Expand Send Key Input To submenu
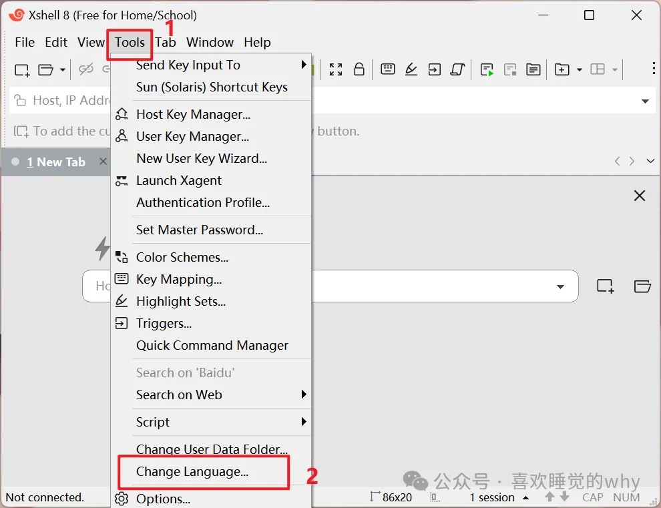The width and height of the screenshot is (661, 508). tap(211, 65)
